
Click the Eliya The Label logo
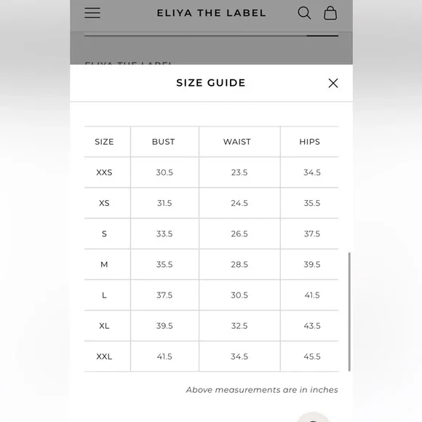pos(211,13)
